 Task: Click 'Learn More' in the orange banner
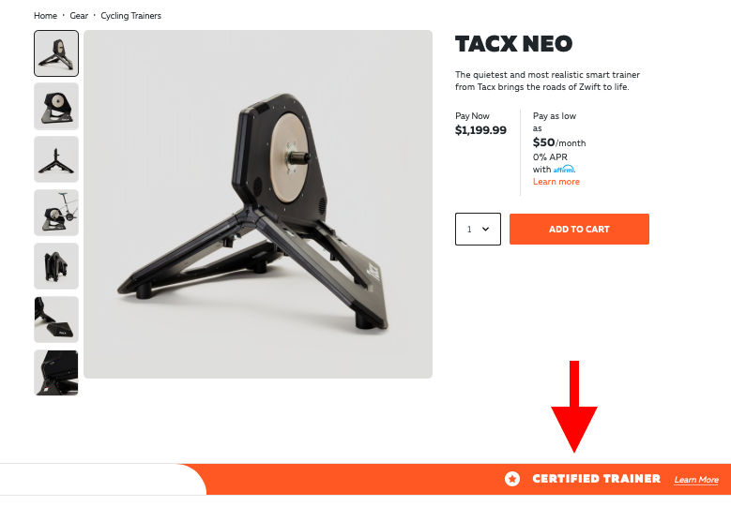(x=696, y=480)
